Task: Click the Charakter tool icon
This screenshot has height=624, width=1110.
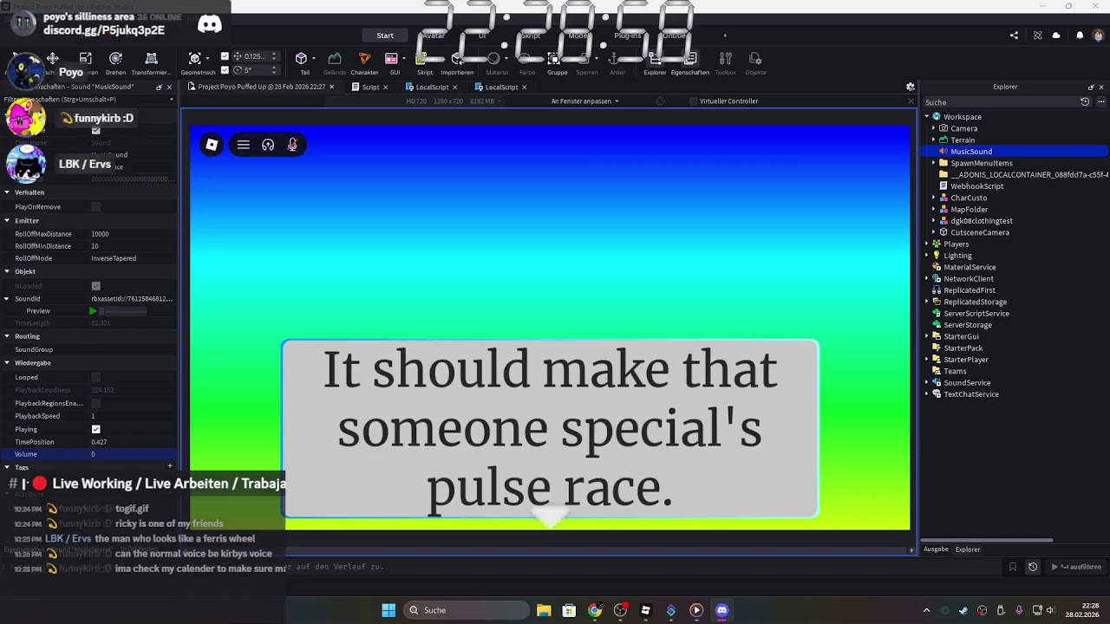Action: (364, 58)
